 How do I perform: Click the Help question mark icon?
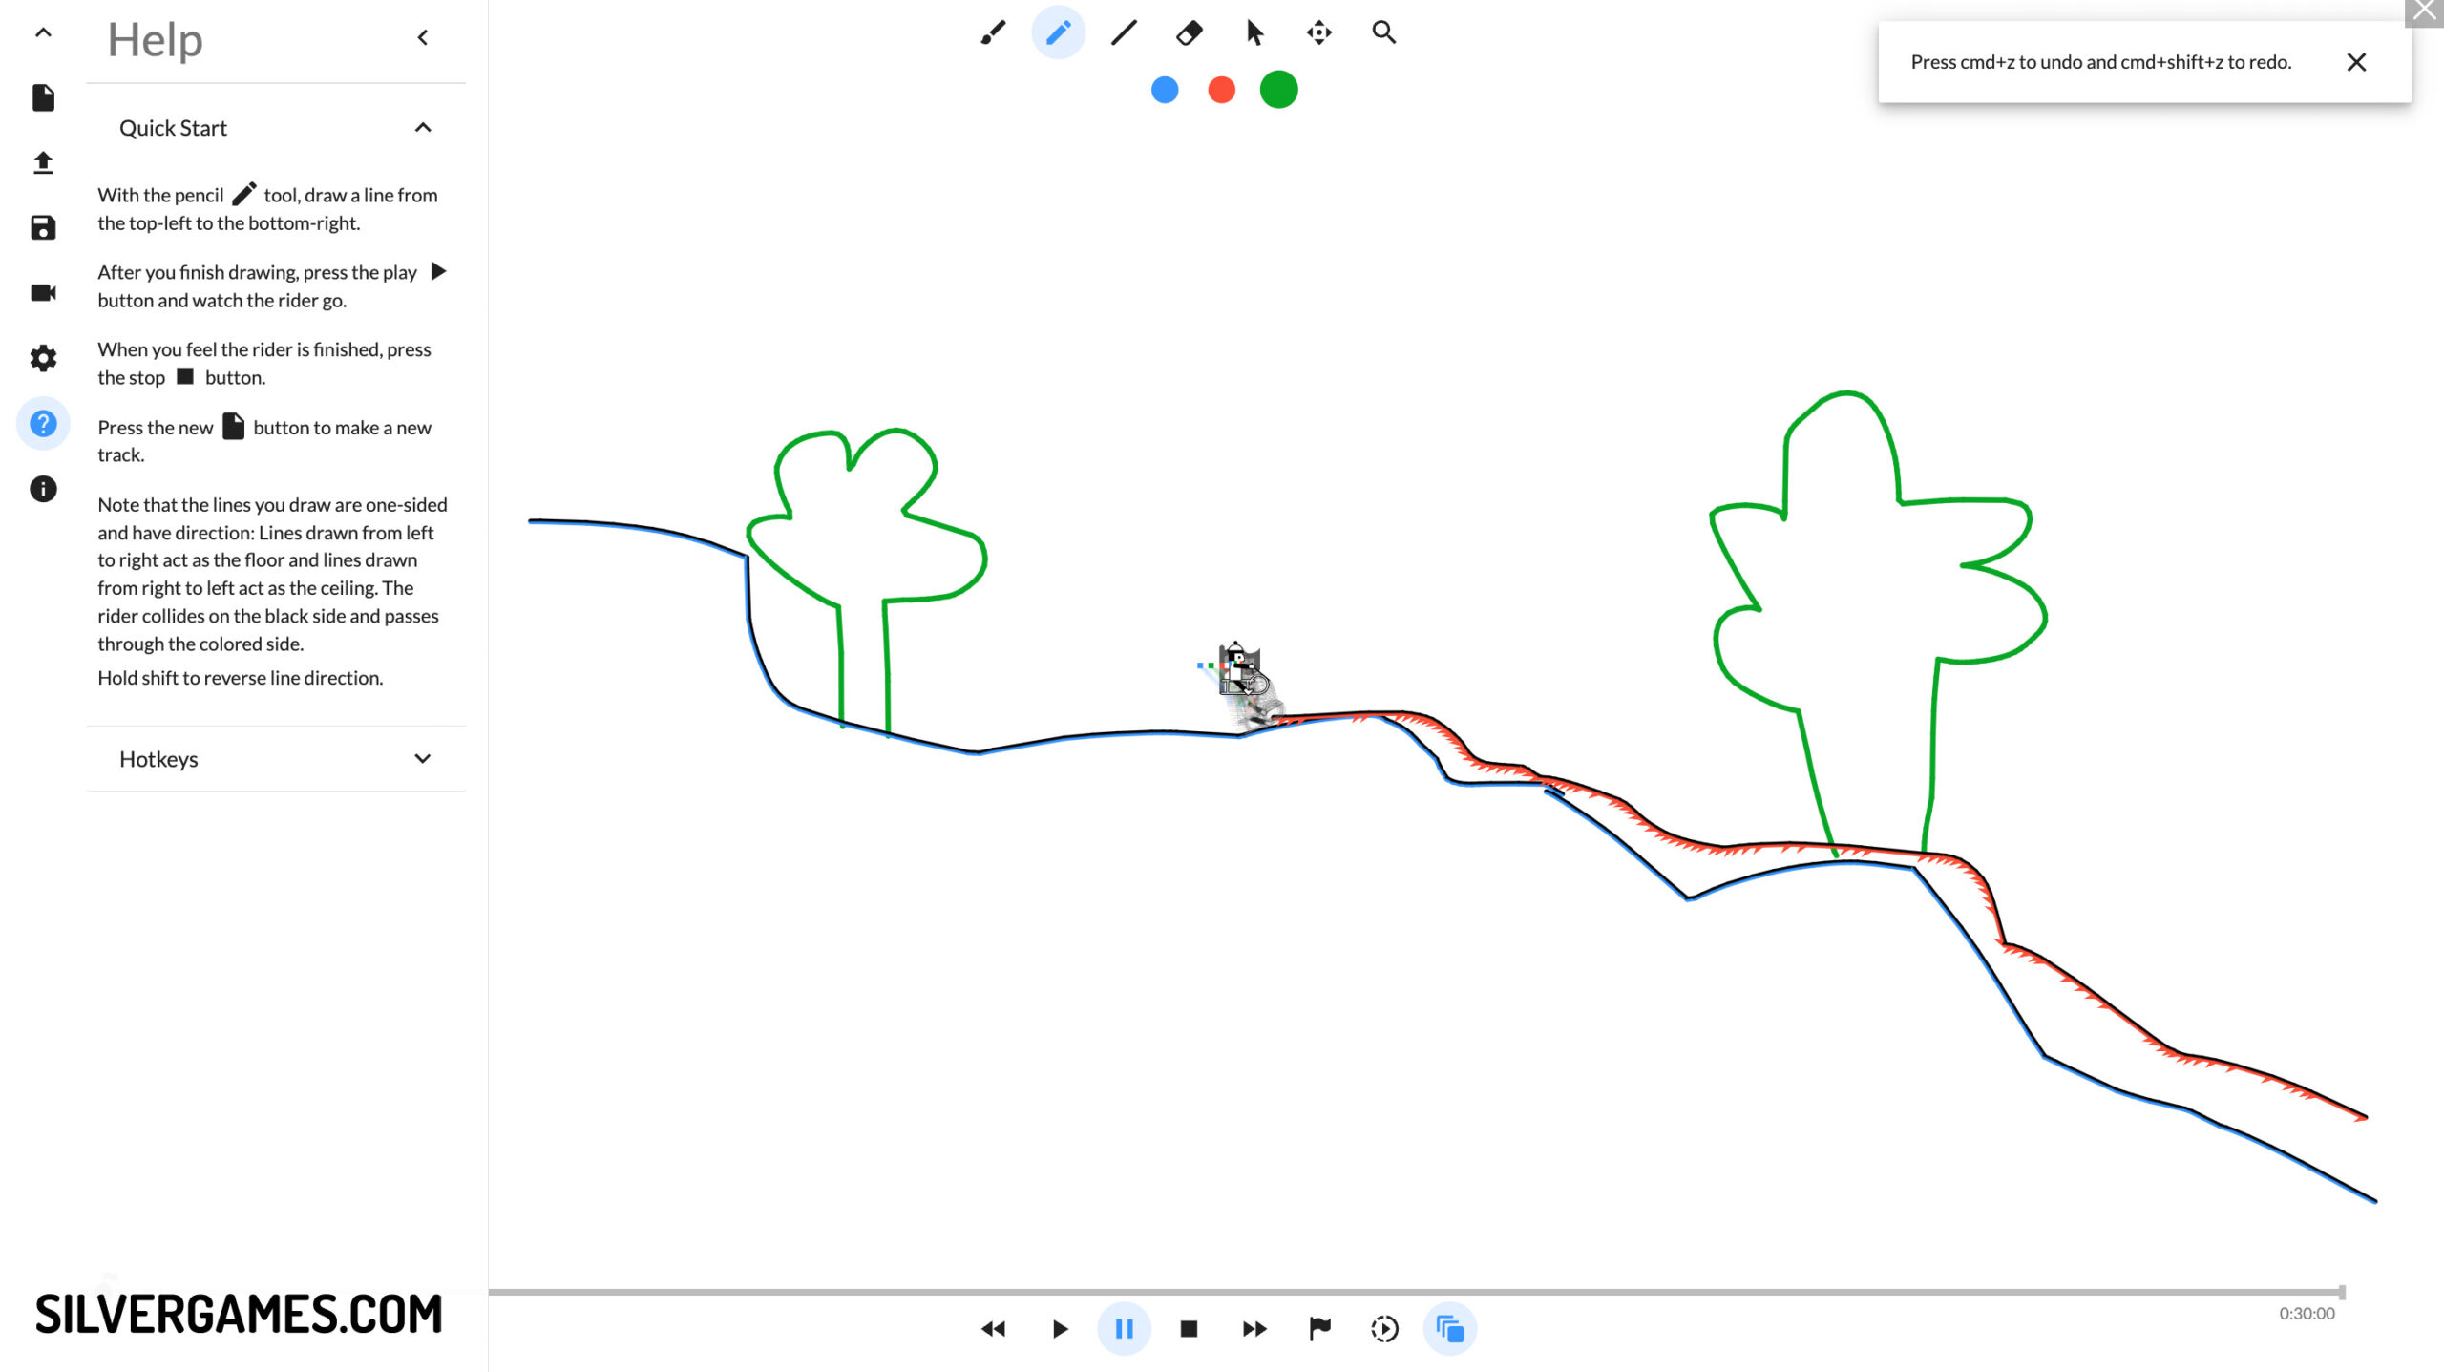pos(43,423)
